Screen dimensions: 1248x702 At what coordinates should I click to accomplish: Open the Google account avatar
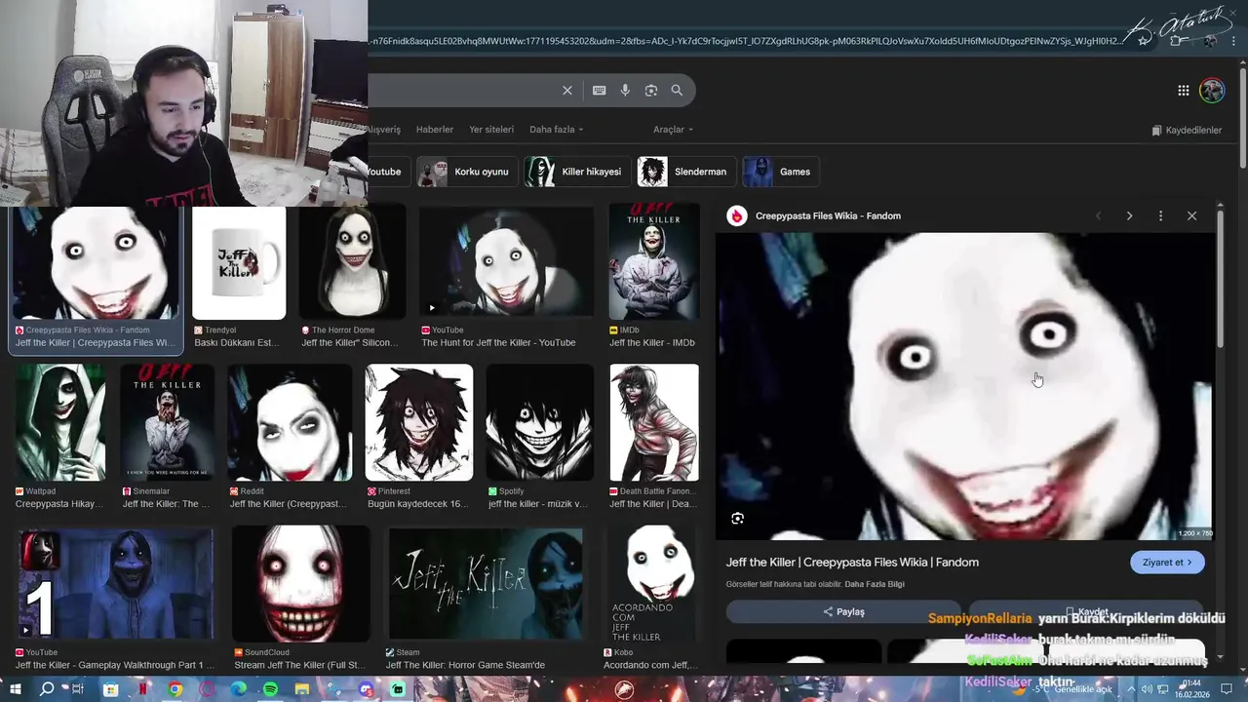click(1212, 91)
